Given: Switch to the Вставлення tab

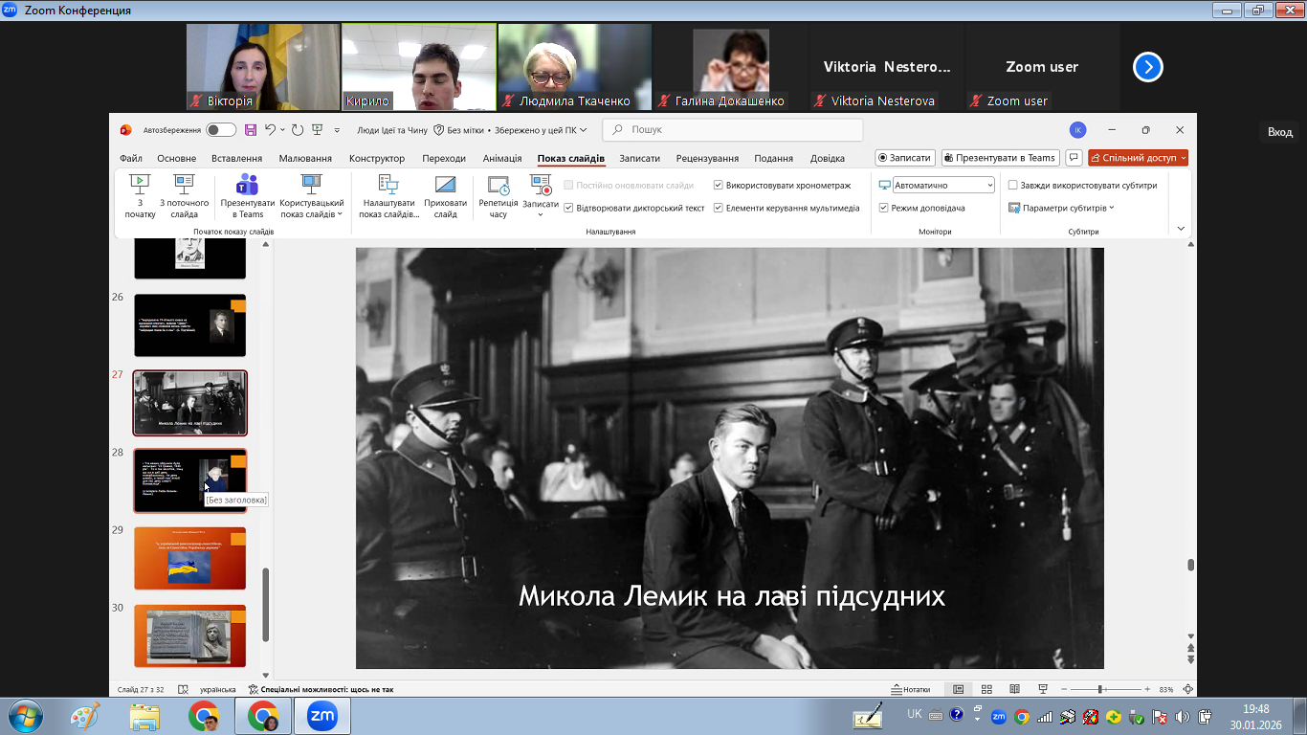Looking at the screenshot, I should tap(236, 159).
